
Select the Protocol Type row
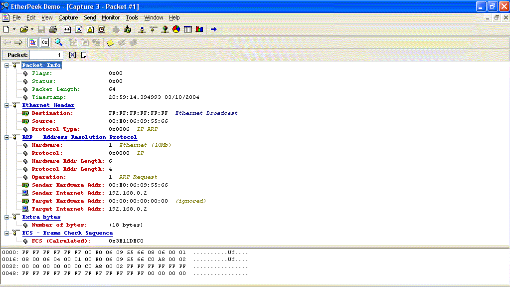(89, 129)
